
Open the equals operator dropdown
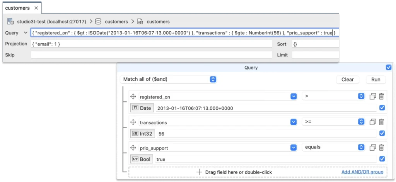[333, 147]
